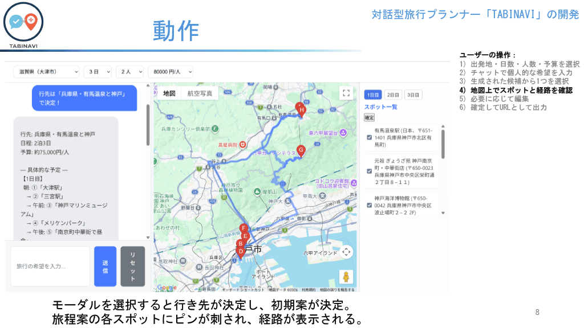Select the 1日目 tab
This screenshot has width=584, height=328.
(x=373, y=95)
